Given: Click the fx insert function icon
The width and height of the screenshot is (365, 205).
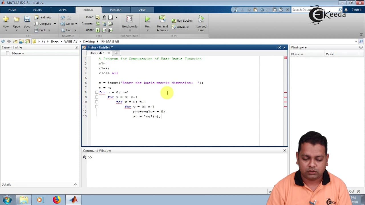Looking at the screenshot, I should click(x=104, y=17).
